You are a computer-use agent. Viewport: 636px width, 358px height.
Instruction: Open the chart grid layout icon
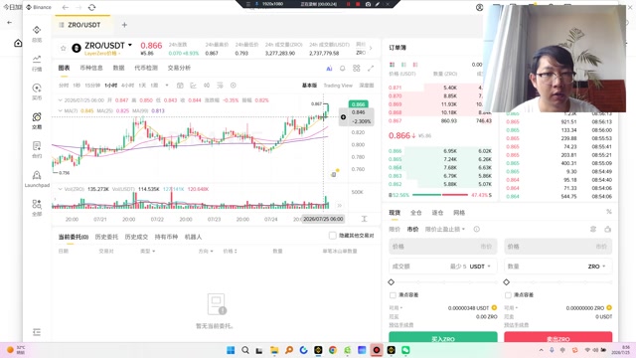pyautogui.click(x=357, y=69)
